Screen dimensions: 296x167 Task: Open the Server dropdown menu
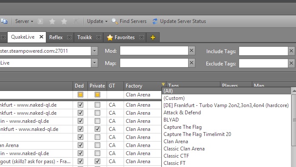click(24, 21)
